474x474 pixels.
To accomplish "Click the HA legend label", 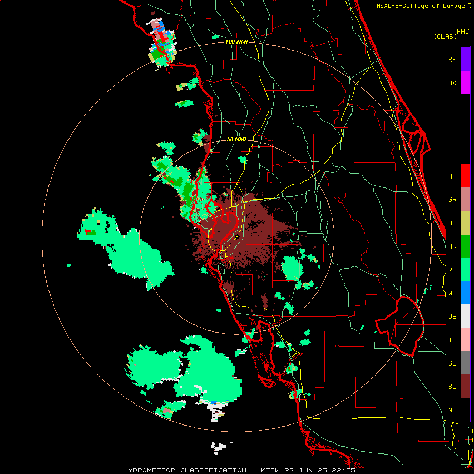I will click(x=452, y=176).
